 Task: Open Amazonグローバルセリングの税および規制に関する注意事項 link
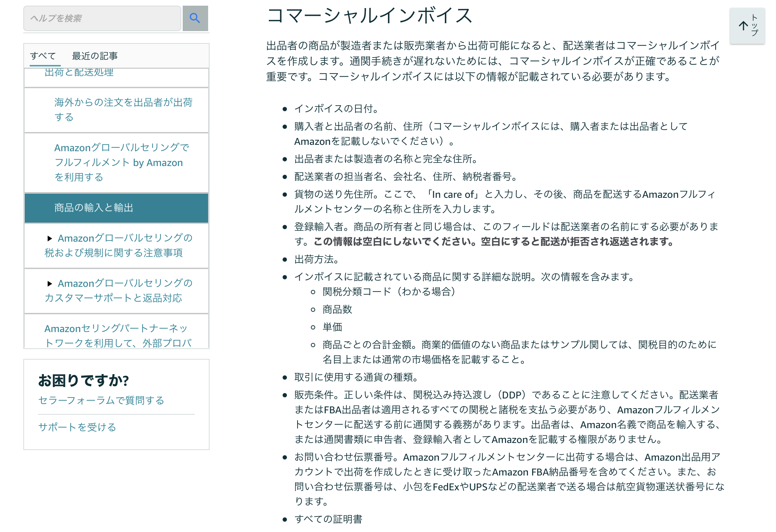(x=119, y=245)
